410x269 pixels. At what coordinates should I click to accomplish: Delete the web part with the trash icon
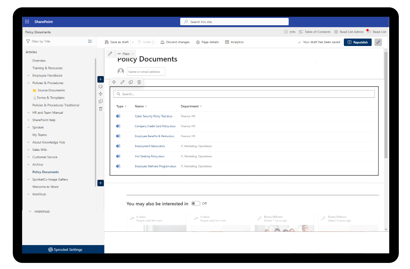coord(139,82)
